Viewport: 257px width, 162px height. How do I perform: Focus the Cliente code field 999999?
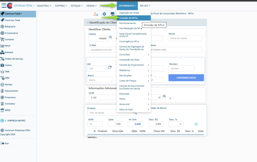99,38
